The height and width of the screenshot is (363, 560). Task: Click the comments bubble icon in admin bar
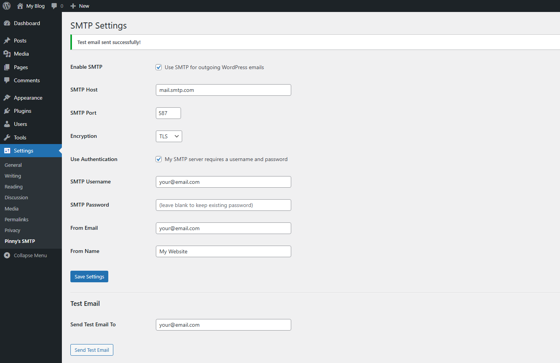(55, 6)
